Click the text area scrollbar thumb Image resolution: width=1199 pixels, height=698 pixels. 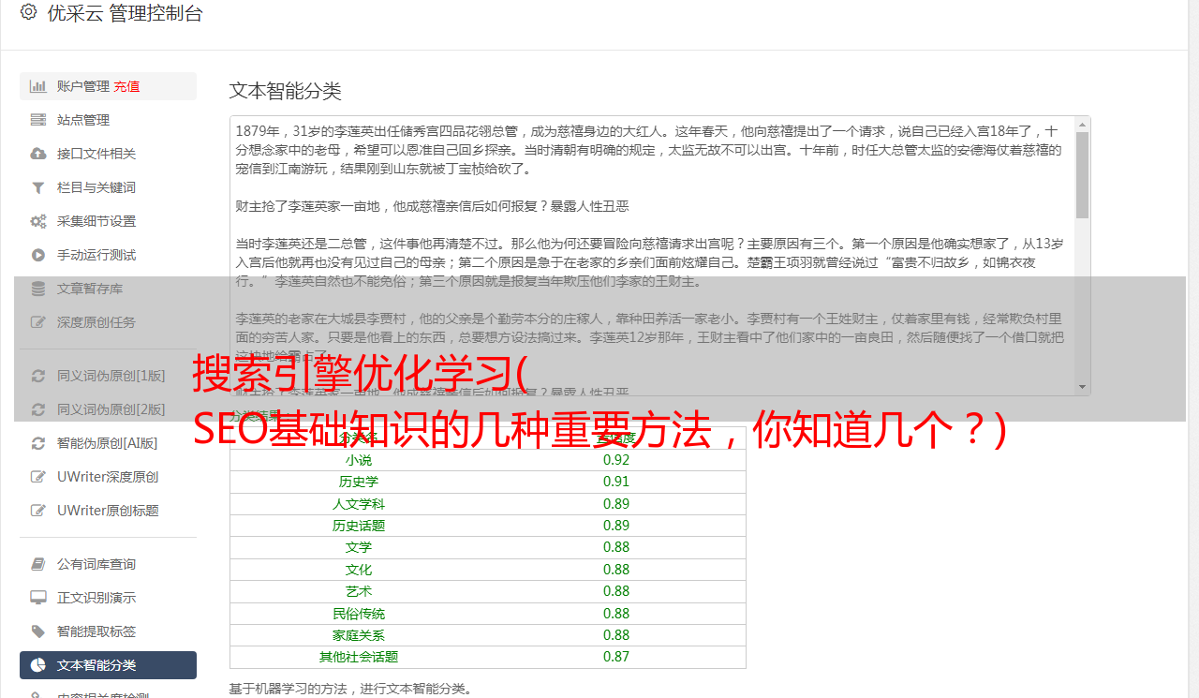(1082, 174)
